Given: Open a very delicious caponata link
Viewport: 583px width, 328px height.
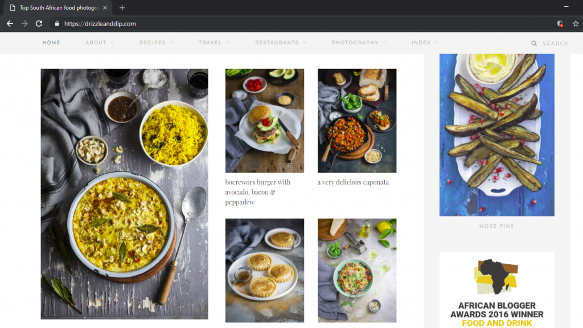Looking at the screenshot, I should click(353, 182).
